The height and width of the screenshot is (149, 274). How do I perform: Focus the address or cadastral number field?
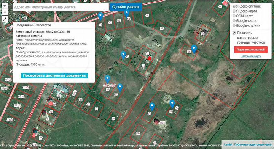coord(61,7)
